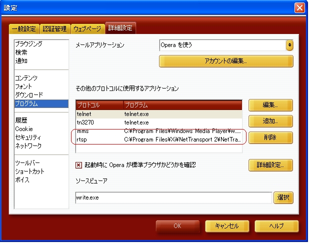Select the rtsp protocol row
This screenshot has width=309, height=243.
point(159,139)
